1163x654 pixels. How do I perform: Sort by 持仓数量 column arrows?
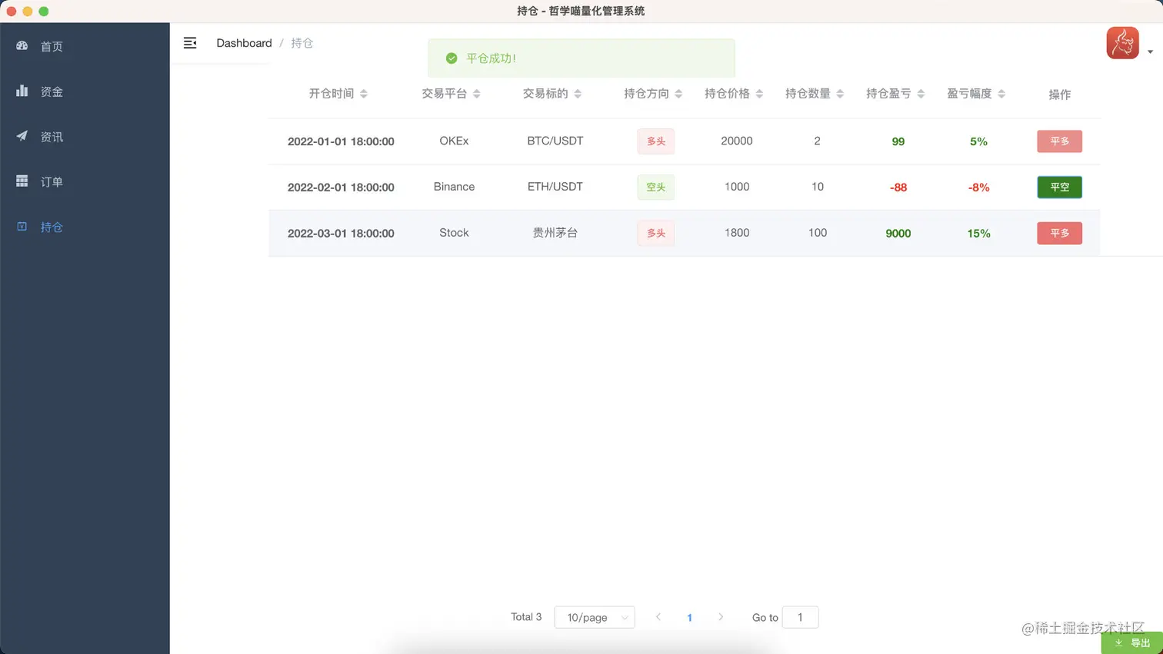pyautogui.click(x=840, y=94)
